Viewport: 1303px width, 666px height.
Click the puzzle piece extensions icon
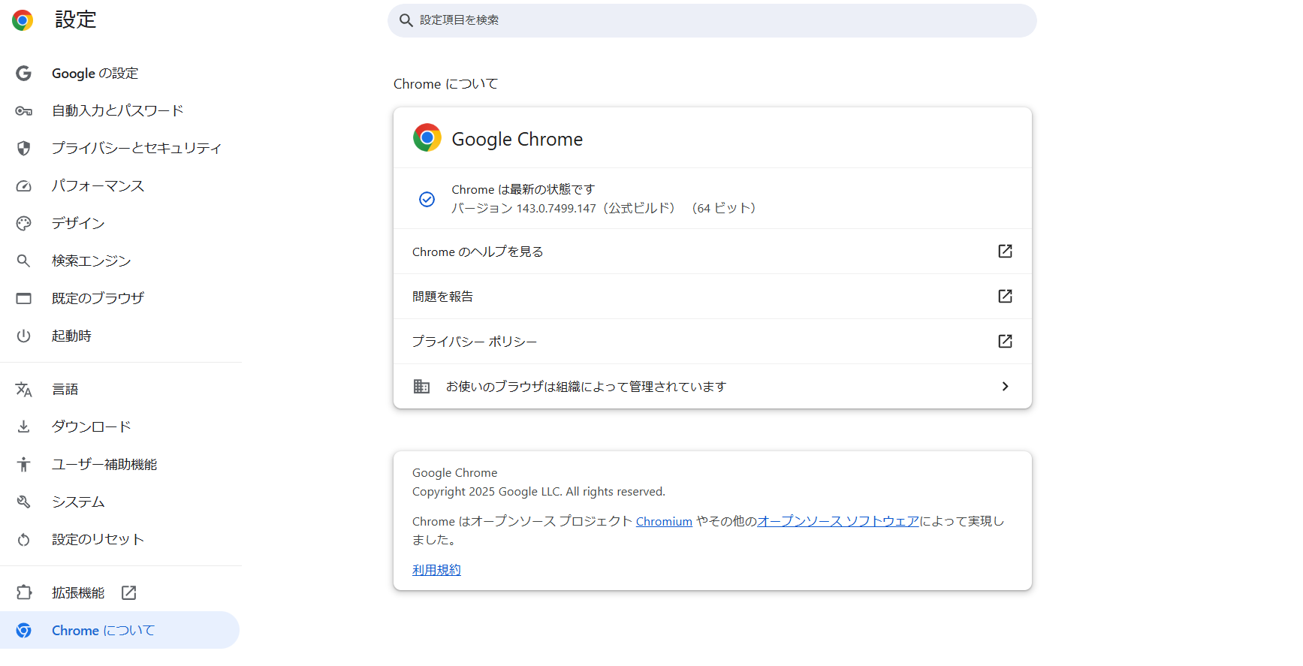[24, 593]
